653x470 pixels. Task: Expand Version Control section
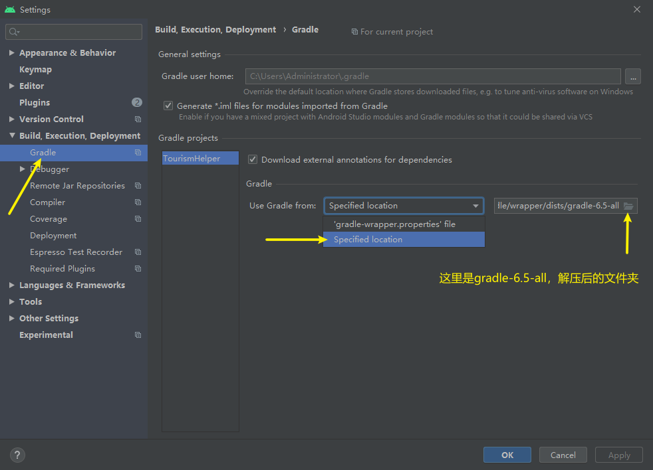[x=12, y=119]
